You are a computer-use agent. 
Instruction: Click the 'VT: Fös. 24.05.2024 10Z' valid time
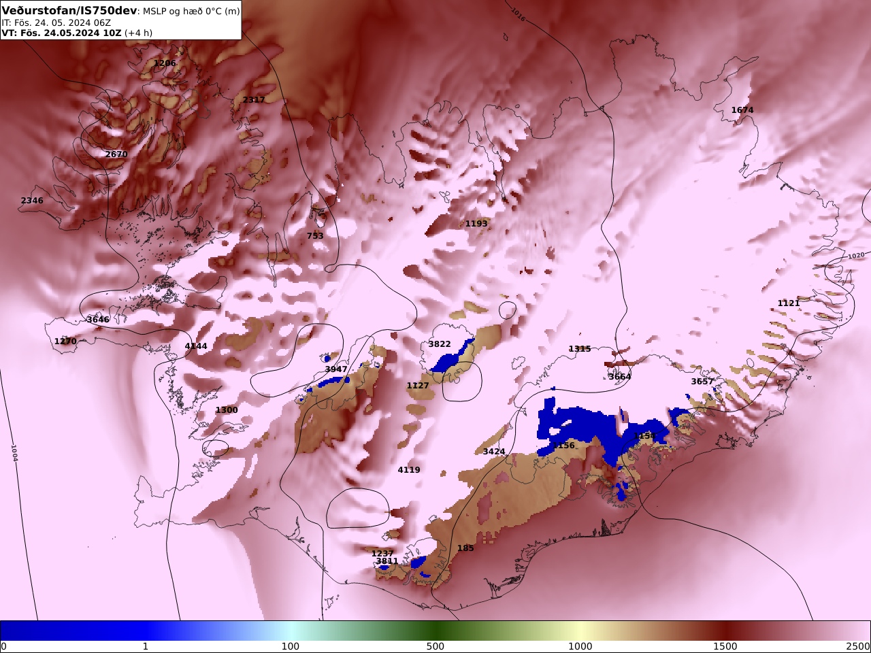pyautogui.click(x=61, y=33)
